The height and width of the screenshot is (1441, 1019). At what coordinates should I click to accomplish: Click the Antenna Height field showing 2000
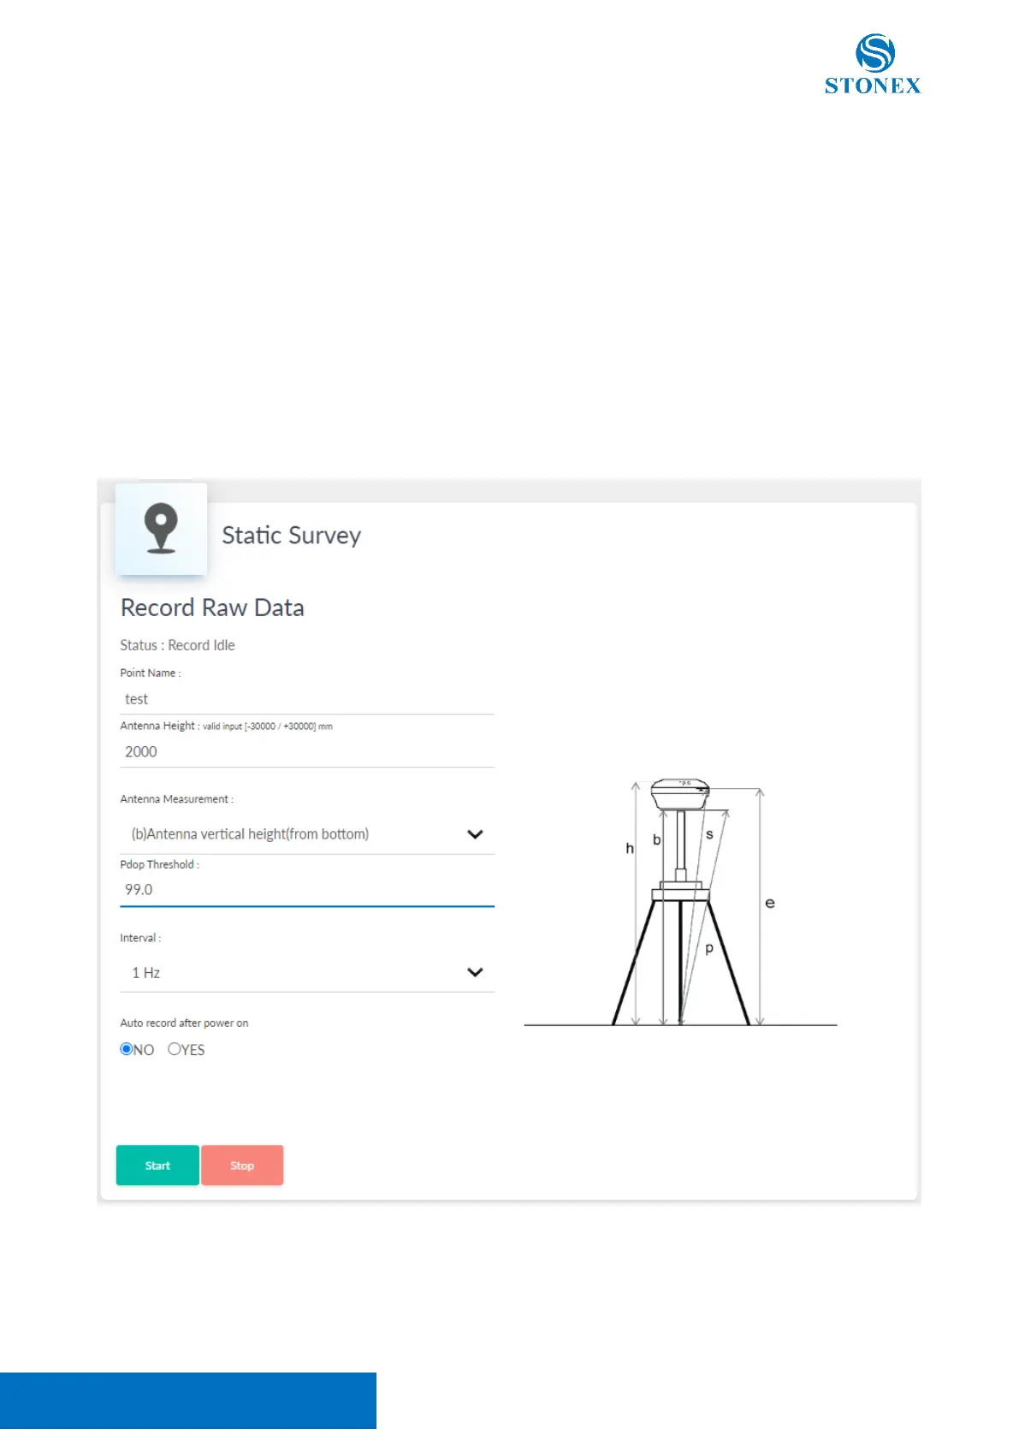pos(307,752)
